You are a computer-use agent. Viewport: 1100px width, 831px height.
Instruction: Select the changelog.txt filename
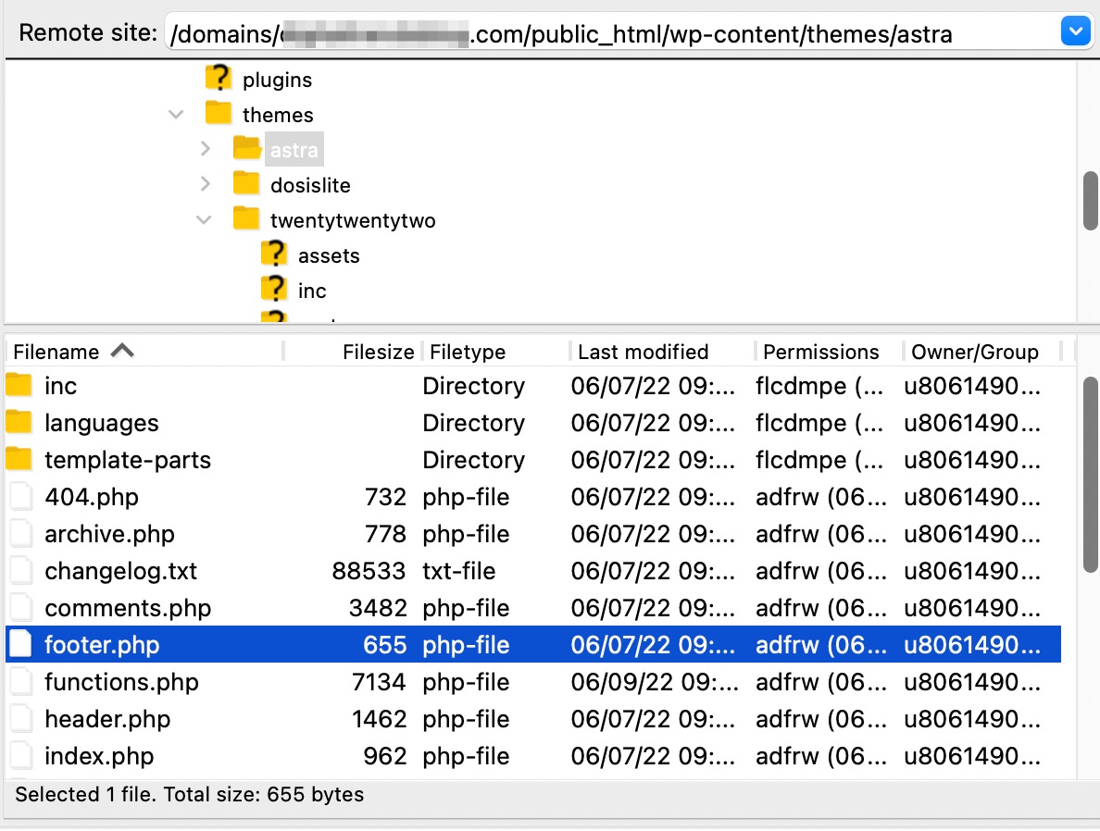pos(120,572)
